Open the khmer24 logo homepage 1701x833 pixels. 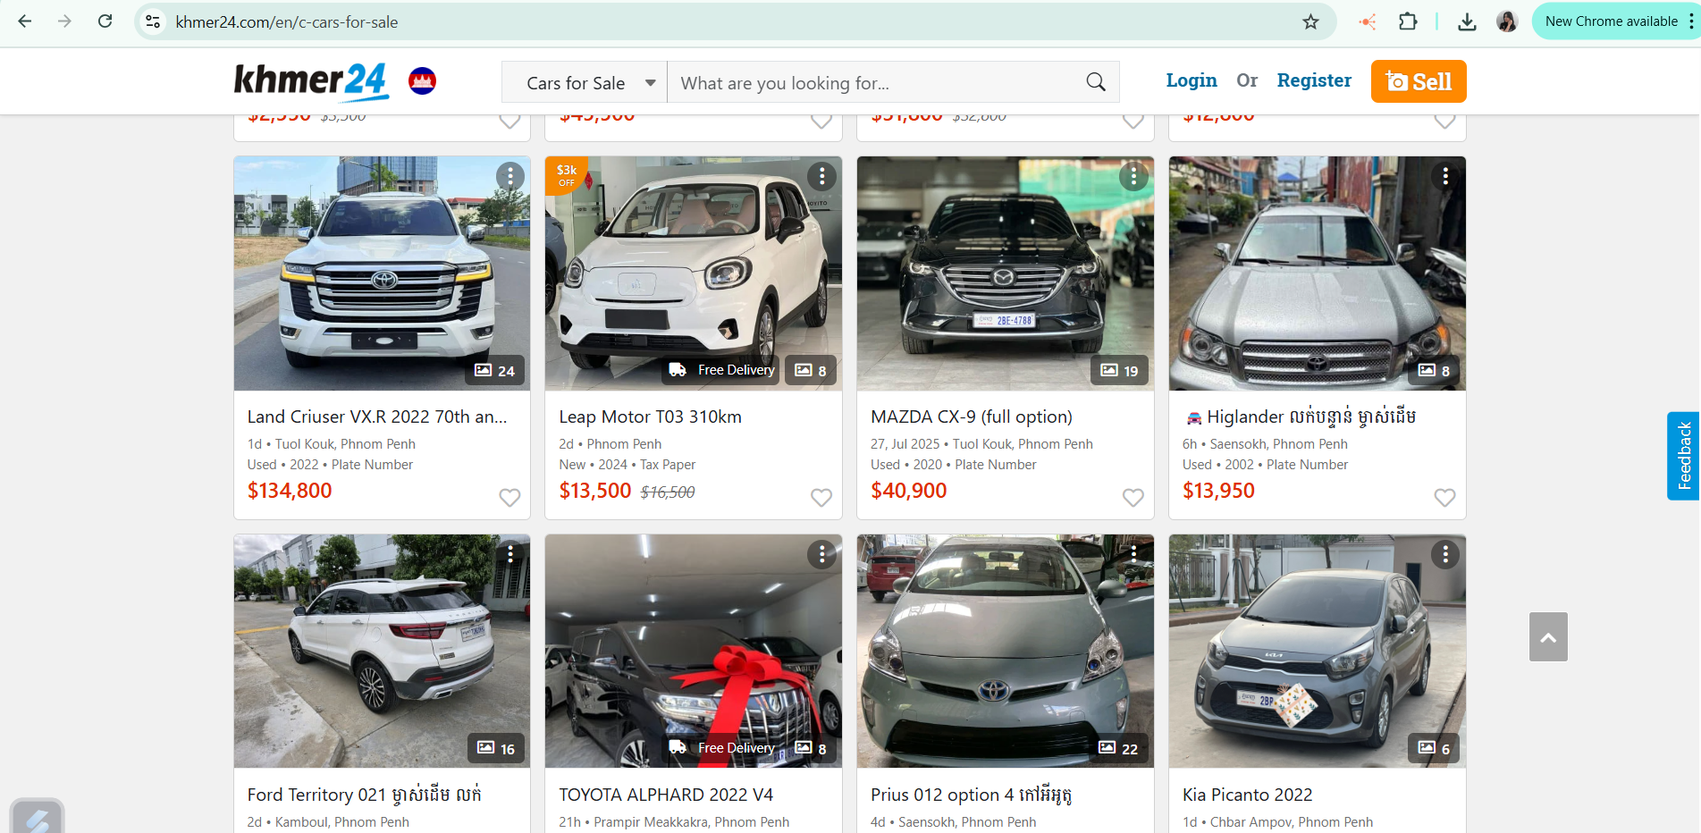click(310, 80)
